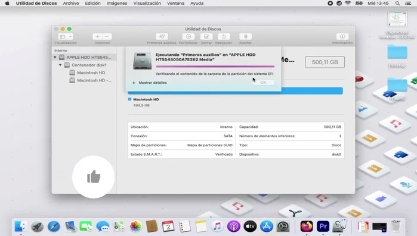Open the Ventana menu
417x236 pixels.
click(x=175, y=3)
